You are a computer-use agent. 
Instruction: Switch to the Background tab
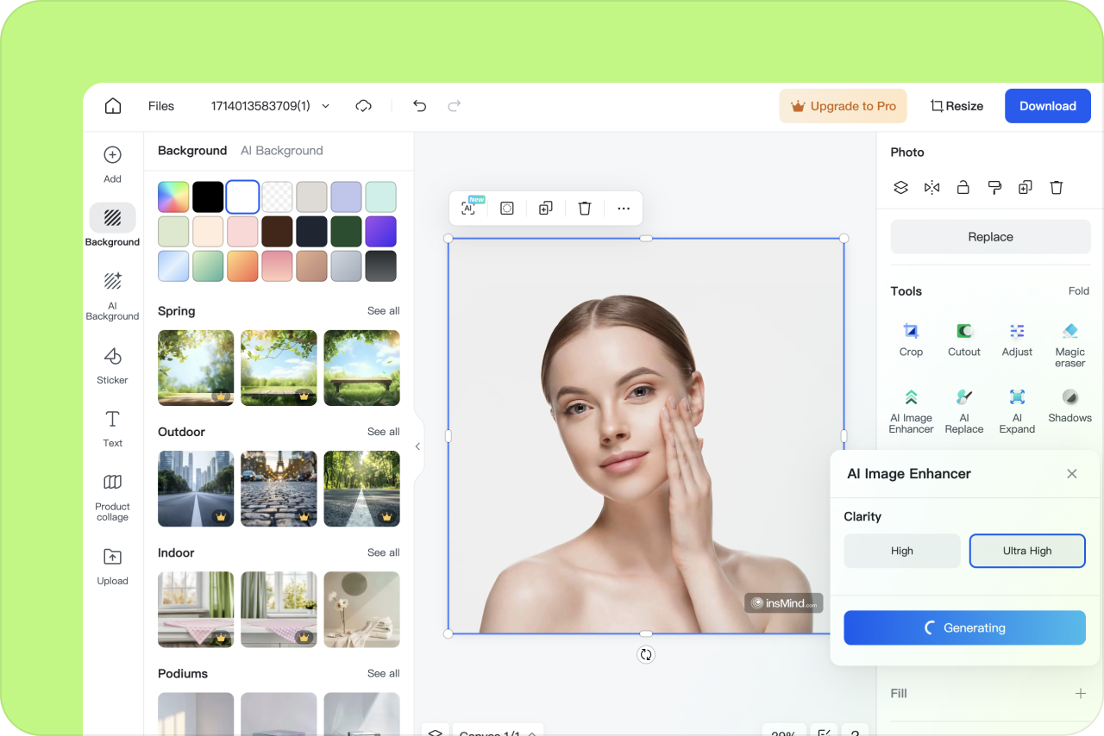192,150
